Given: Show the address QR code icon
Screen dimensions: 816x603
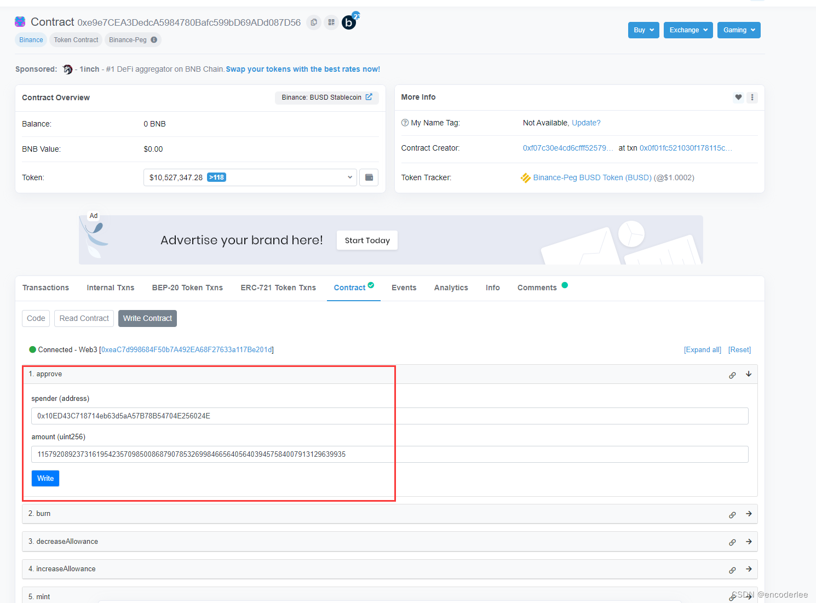Looking at the screenshot, I should [x=331, y=22].
